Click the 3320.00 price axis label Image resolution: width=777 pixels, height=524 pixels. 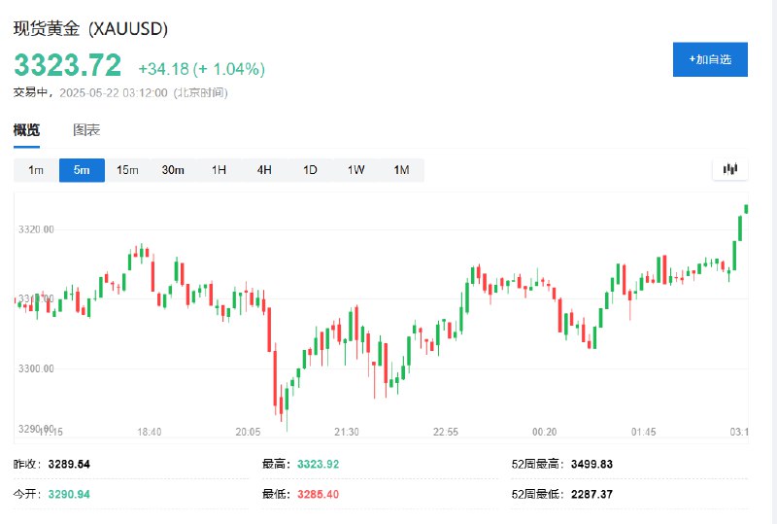(x=36, y=229)
